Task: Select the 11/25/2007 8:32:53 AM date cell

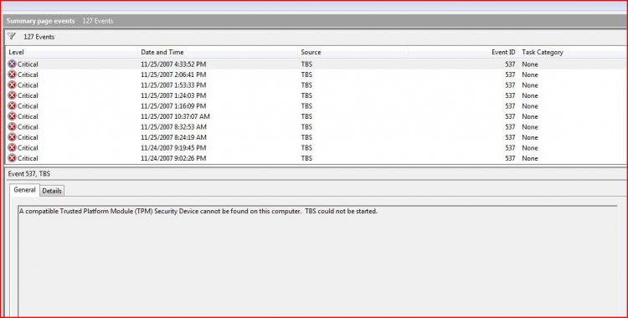Action: pyautogui.click(x=174, y=126)
